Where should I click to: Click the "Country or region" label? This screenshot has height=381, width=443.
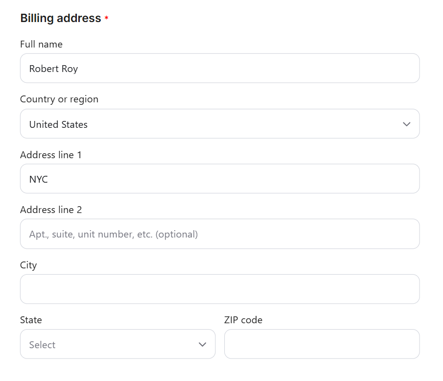[59, 99]
